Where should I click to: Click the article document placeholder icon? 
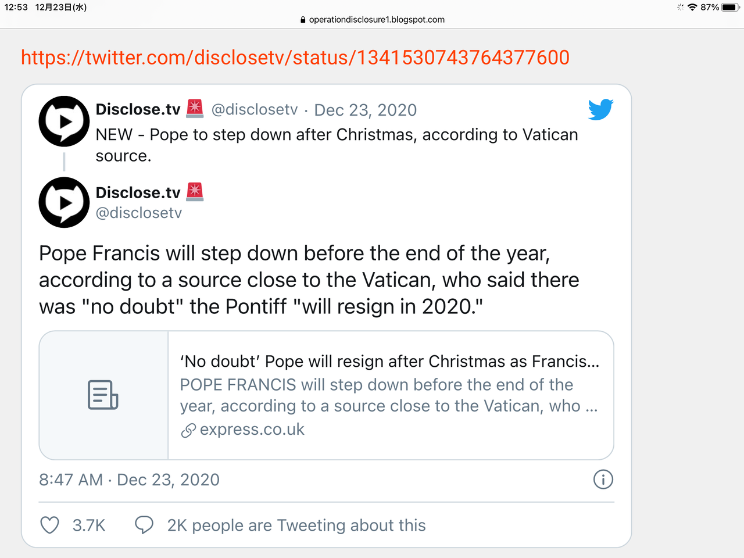point(103,395)
